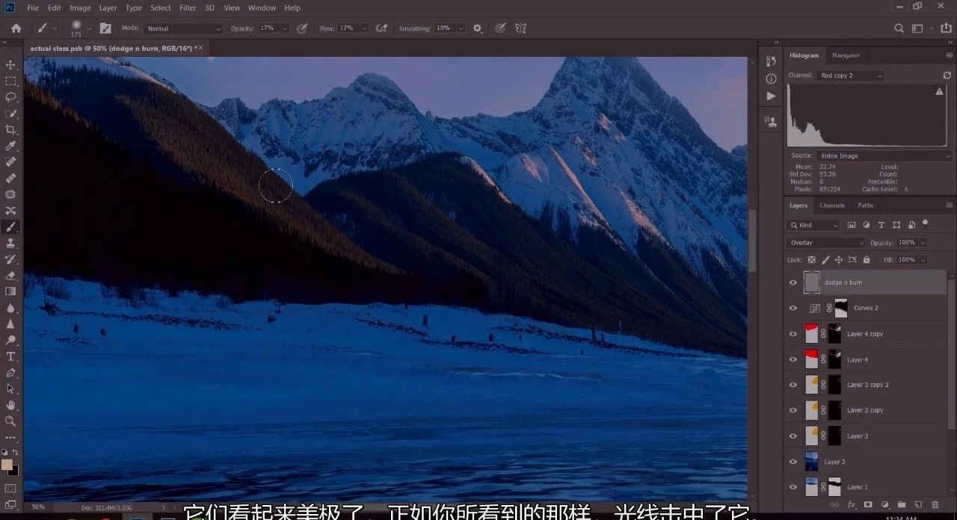Open the Actions panel play icon

[771, 96]
